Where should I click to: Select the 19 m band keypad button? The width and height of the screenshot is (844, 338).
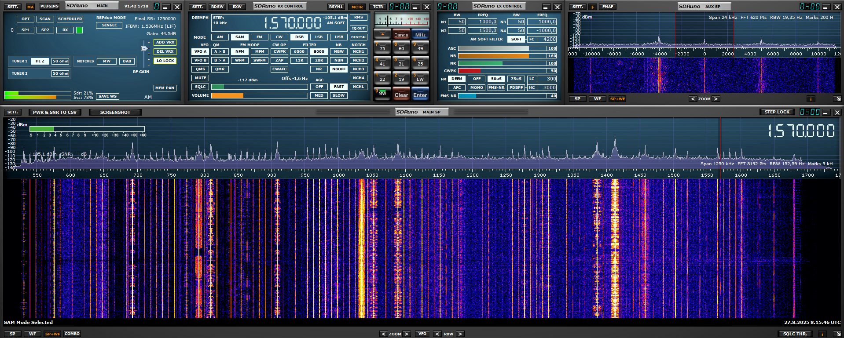(x=401, y=78)
